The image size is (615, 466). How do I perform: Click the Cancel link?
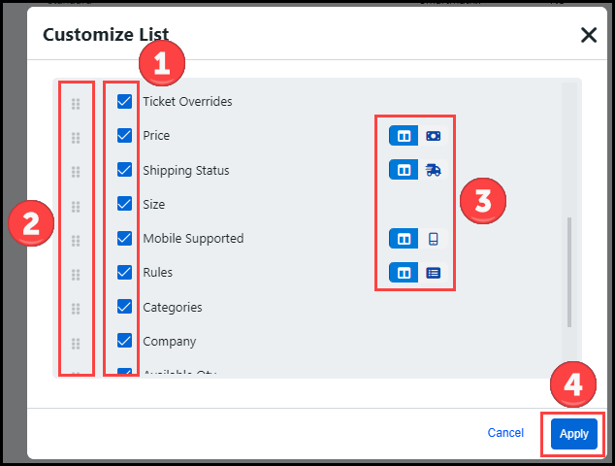[x=505, y=433]
